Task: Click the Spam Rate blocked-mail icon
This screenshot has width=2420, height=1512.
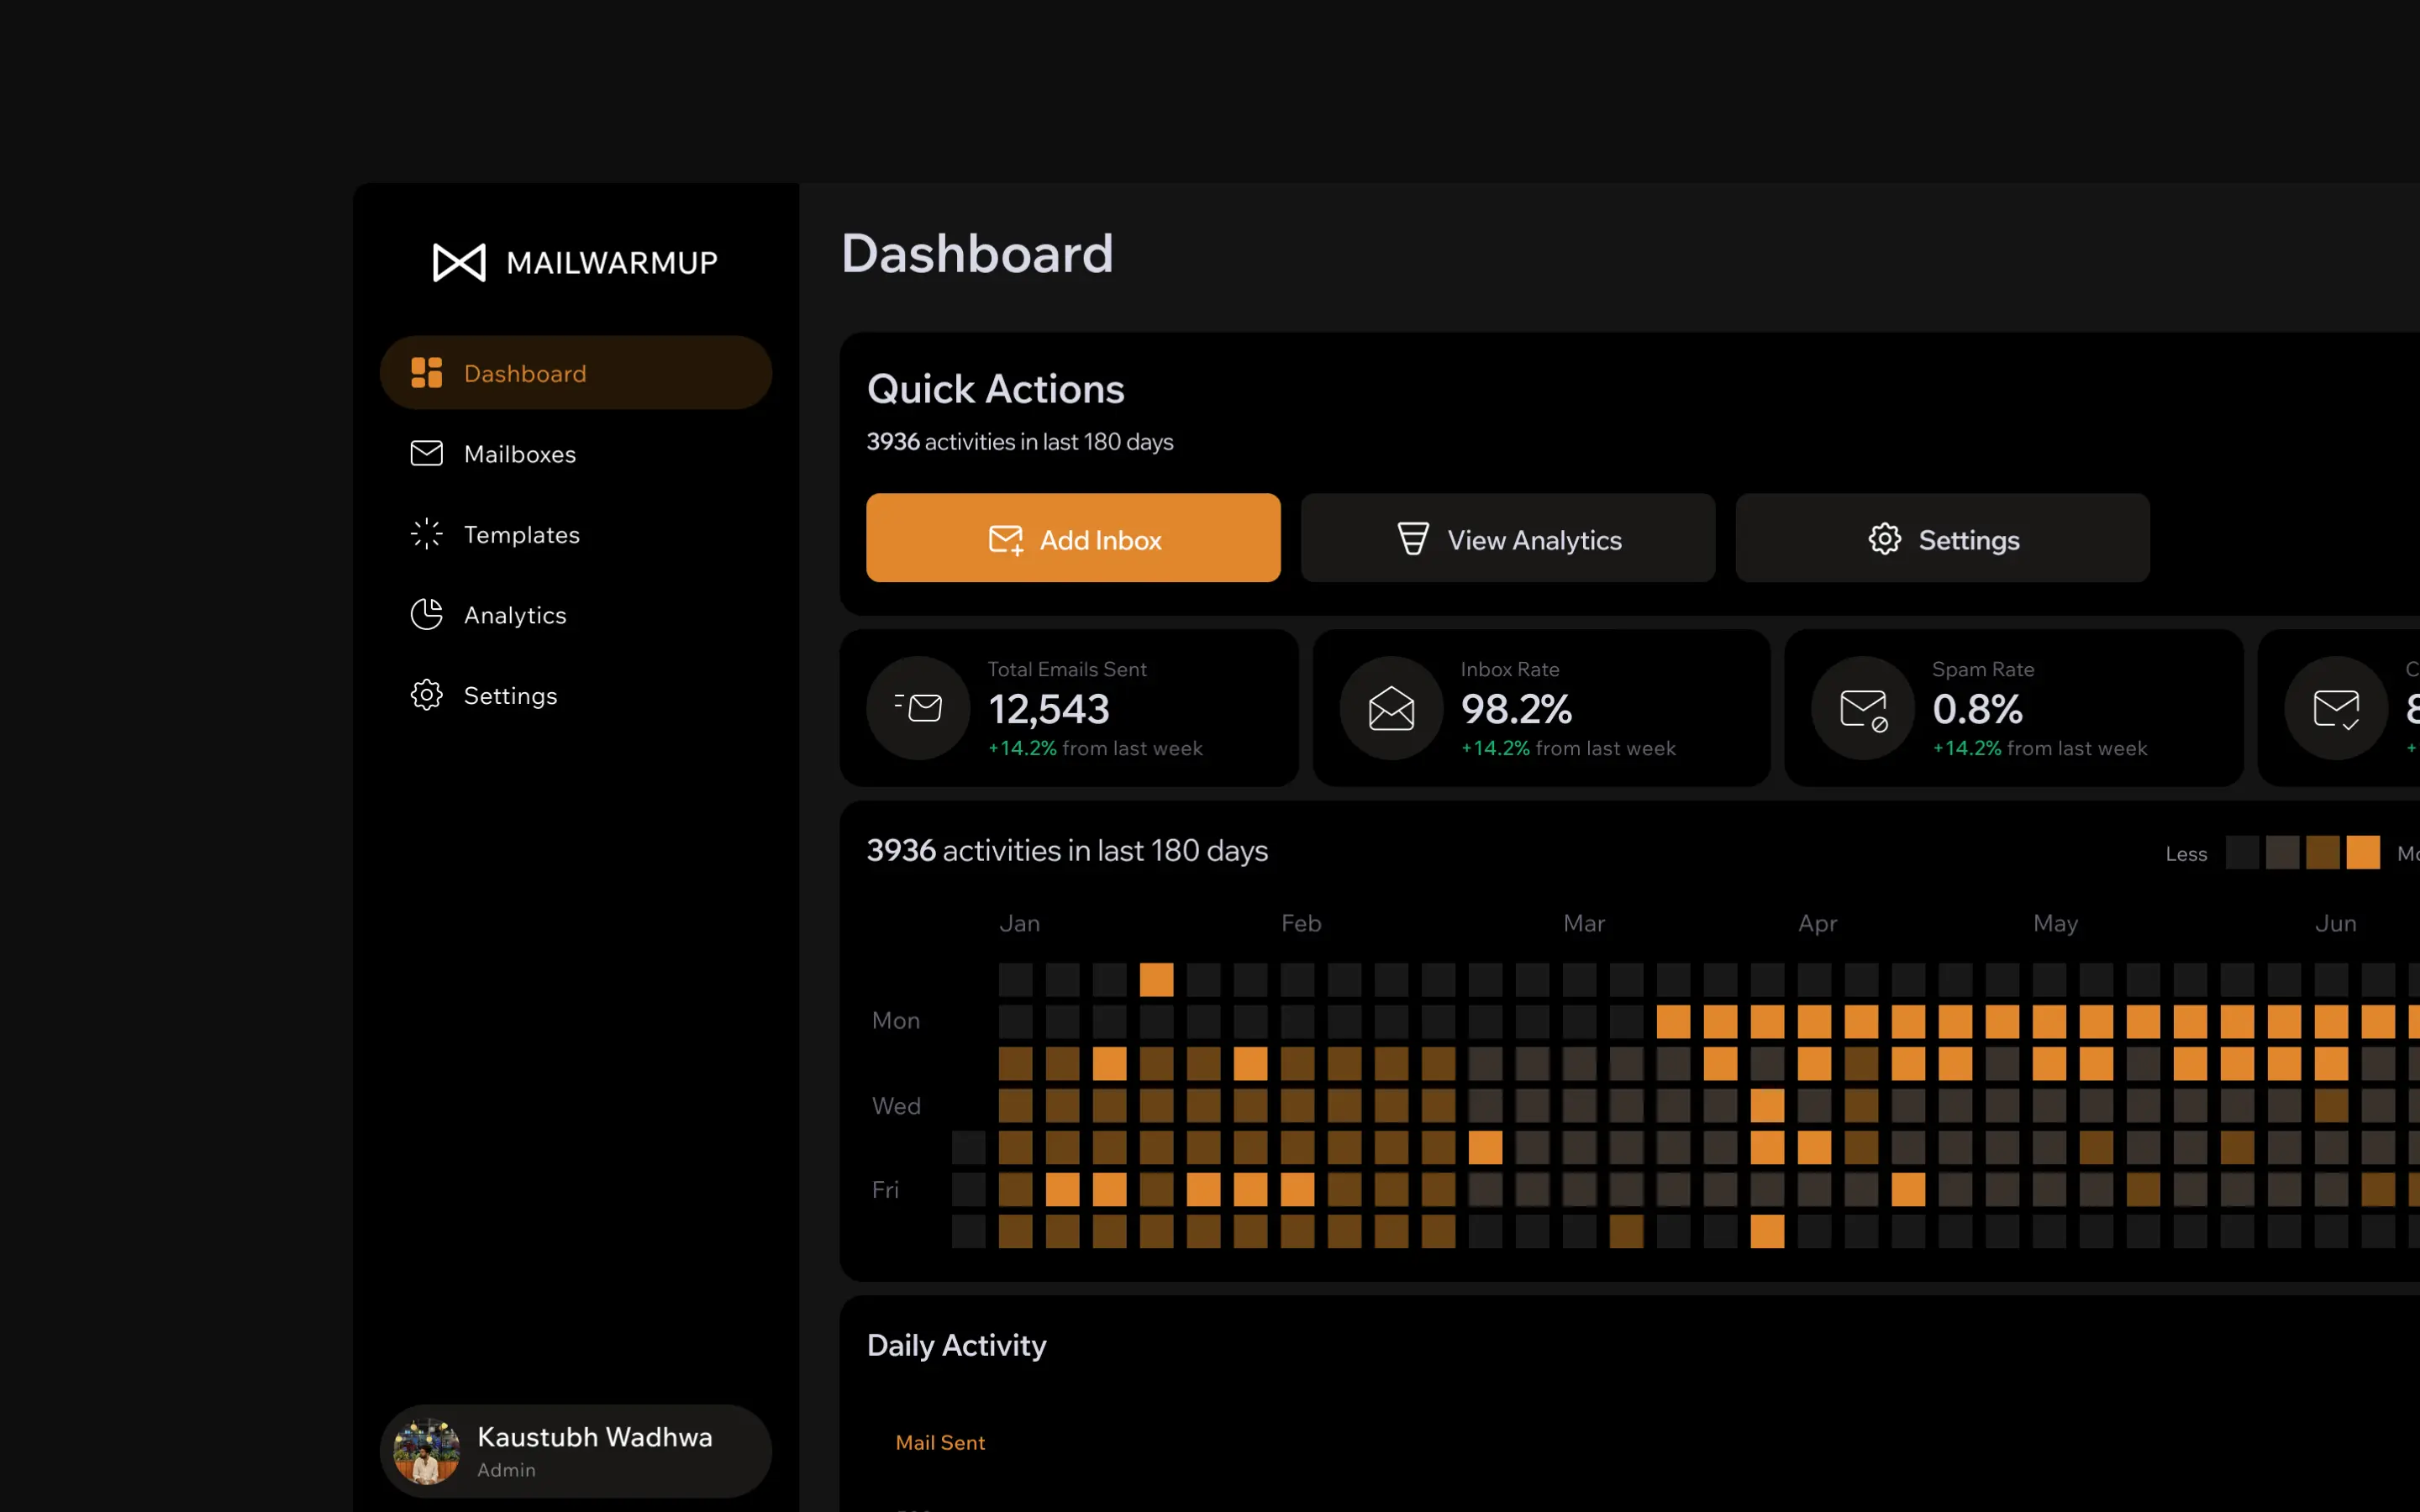Action: point(1863,708)
